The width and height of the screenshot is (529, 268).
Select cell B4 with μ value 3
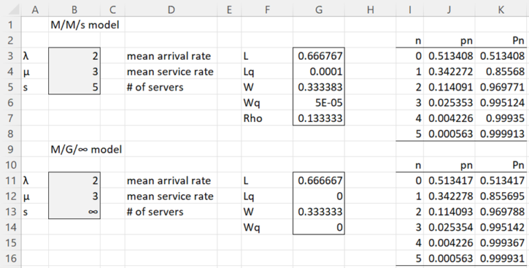tap(74, 72)
